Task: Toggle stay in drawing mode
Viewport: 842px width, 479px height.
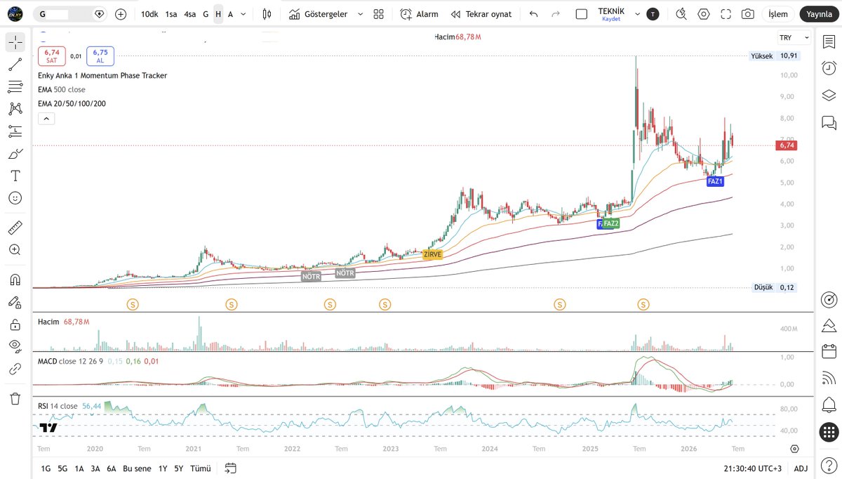Action: tap(15, 302)
